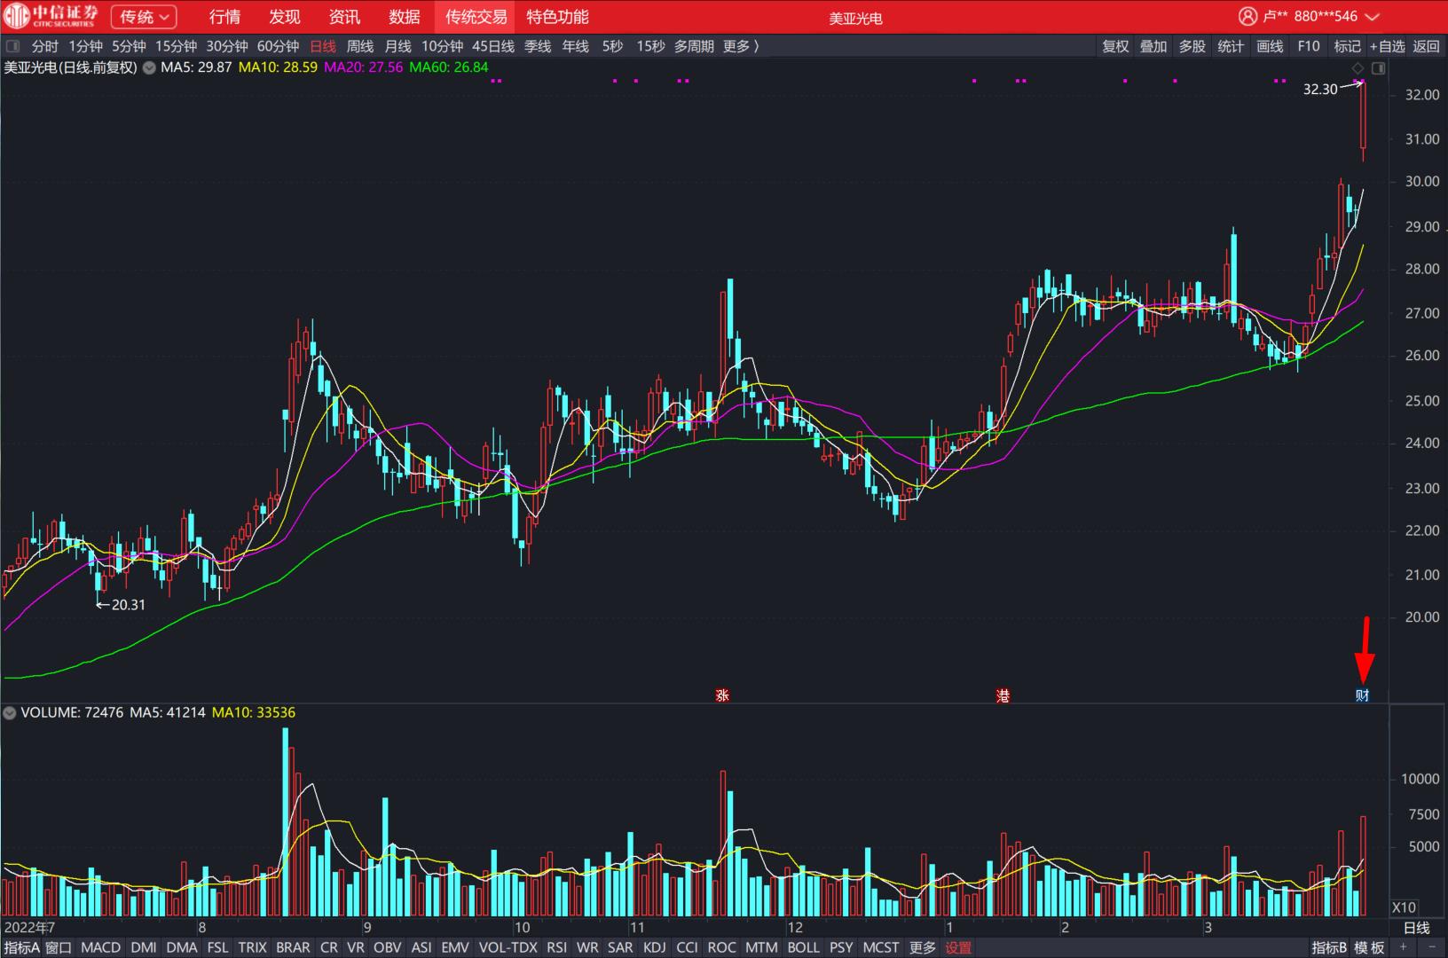The image size is (1448, 958).
Task: Click the 港 event marker on chart
Action: pyautogui.click(x=1003, y=695)
